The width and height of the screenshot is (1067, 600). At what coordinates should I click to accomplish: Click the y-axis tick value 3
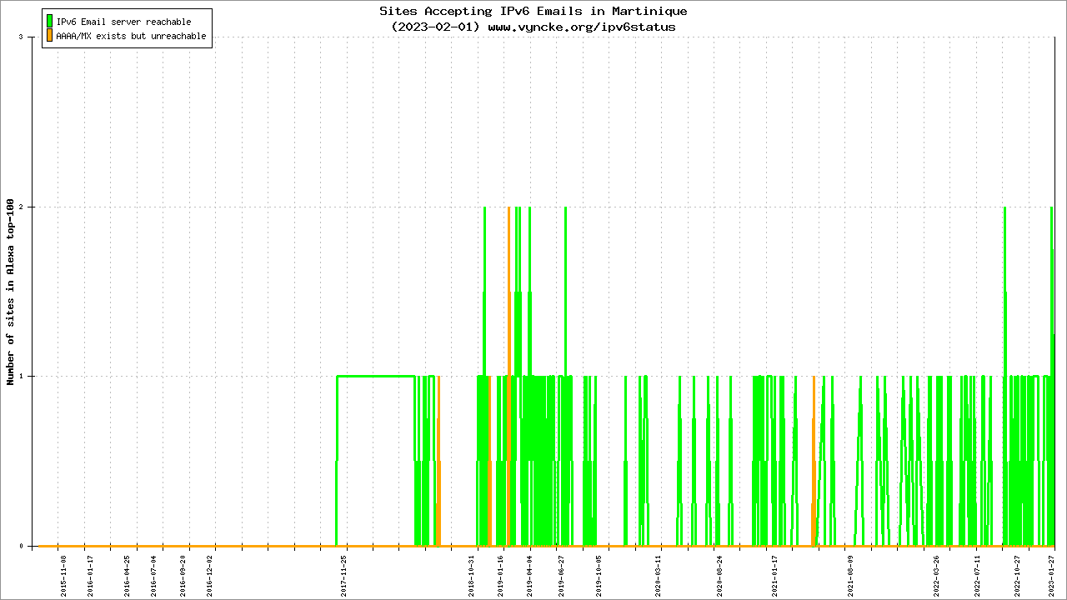point(32,37)
